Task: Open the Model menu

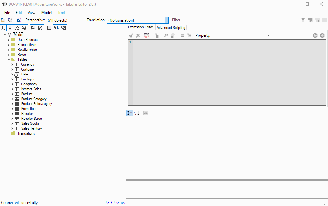Action: click(46, 12)
